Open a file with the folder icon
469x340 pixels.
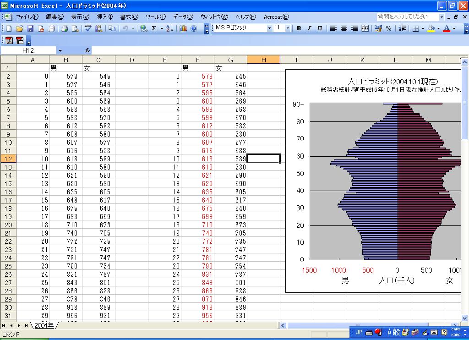(x=19, y=28)
